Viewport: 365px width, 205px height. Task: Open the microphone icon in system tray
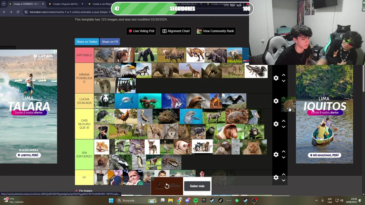tap(323, 200)
